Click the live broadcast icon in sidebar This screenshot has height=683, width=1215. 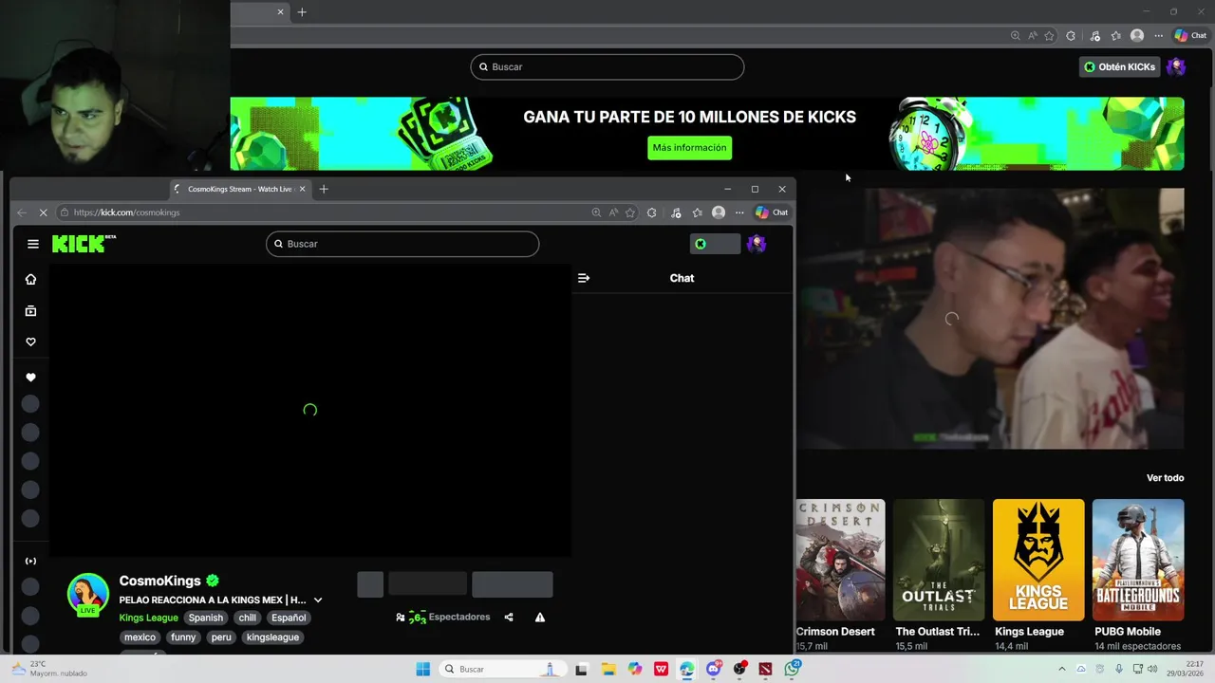pyautogui.click(x=30, y=561)
